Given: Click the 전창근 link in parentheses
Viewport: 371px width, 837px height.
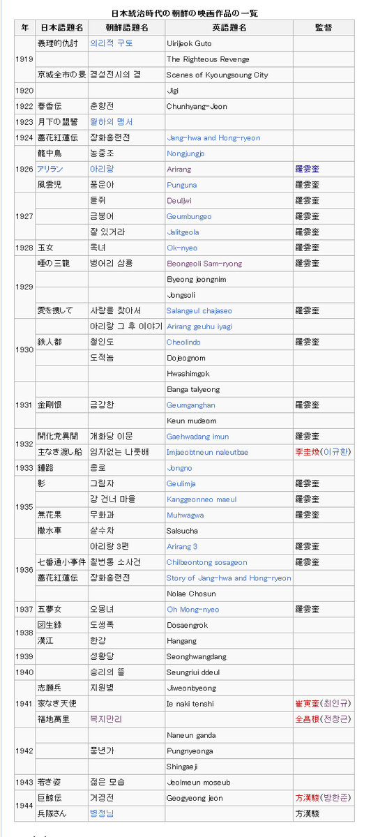Looking at the screenshot, I should click(x=335, y=719).
